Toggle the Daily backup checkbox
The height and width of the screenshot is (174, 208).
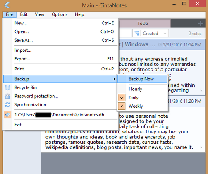pos(122,98)
